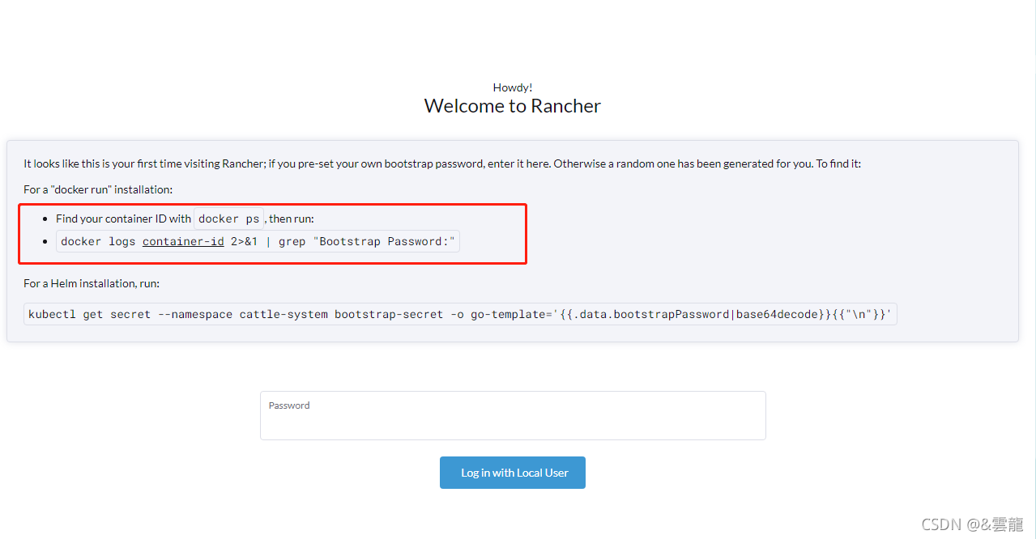The height and width of the screenshot is (539, 1036).
Task: Click the underlined container-id placeholder
Action: click(x=183, y=241)
